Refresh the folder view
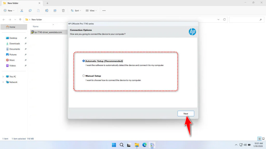 (225, 19)
